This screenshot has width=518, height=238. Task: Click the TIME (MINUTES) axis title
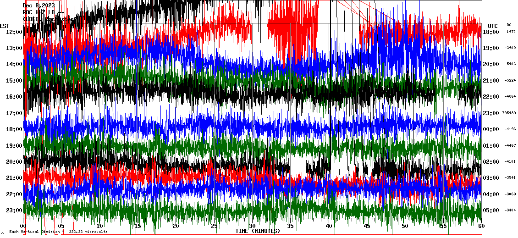[x=258, y=231]
